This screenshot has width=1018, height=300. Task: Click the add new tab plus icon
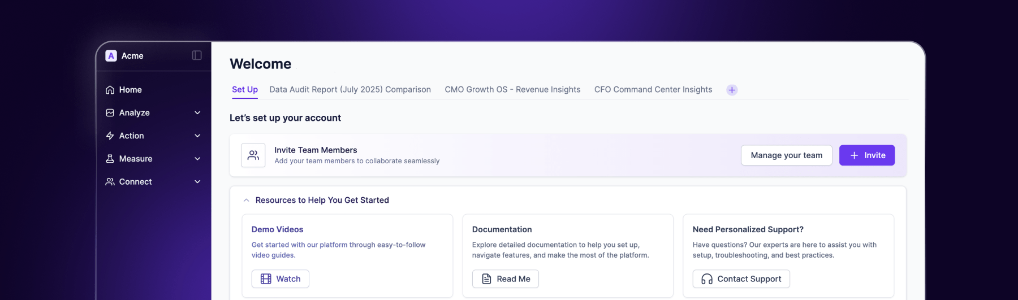(x=732, y=90)
